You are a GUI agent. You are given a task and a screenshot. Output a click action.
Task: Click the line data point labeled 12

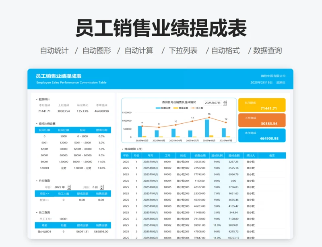click(226, 122)
